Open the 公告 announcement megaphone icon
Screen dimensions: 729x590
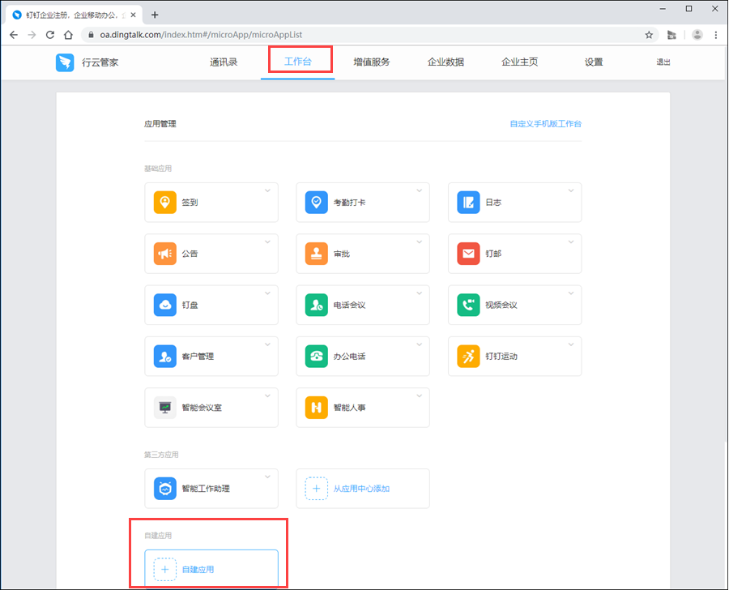point(164,254)
